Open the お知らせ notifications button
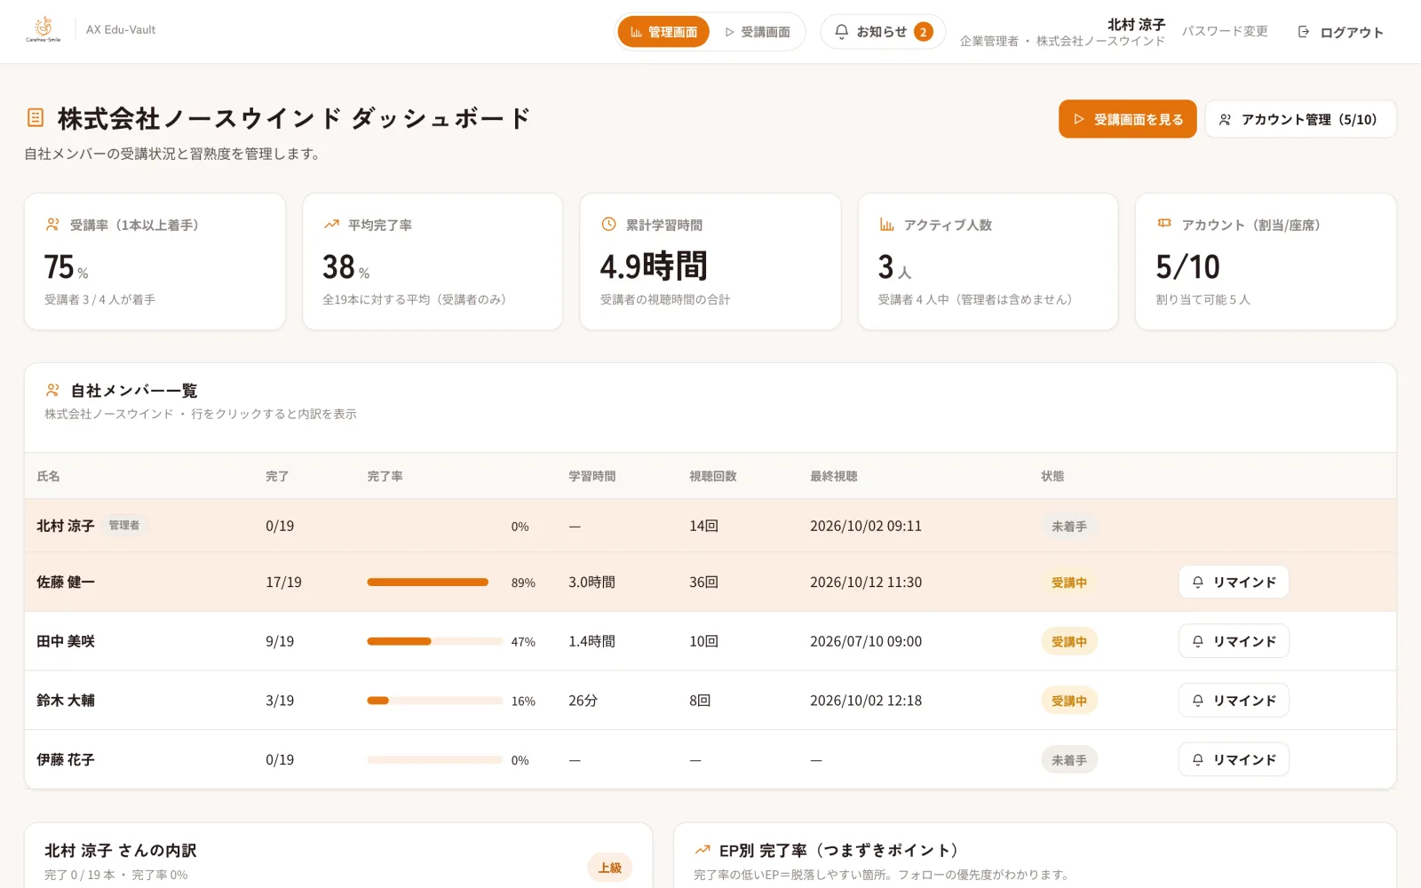Screen dimensions: 1421x888 (883, 32)
